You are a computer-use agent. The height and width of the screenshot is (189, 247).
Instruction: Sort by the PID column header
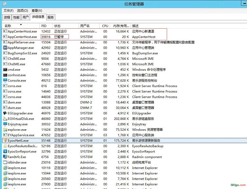46,26
